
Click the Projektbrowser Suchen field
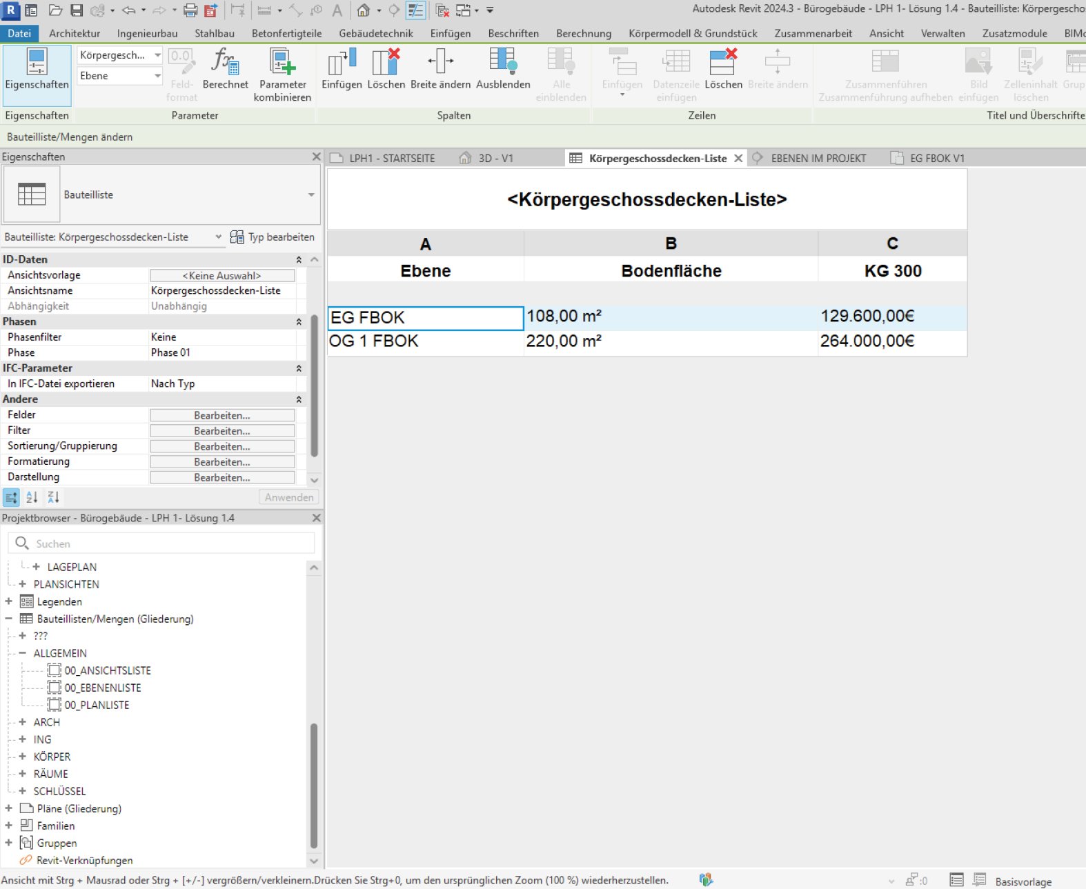click(x=161, y=543)
